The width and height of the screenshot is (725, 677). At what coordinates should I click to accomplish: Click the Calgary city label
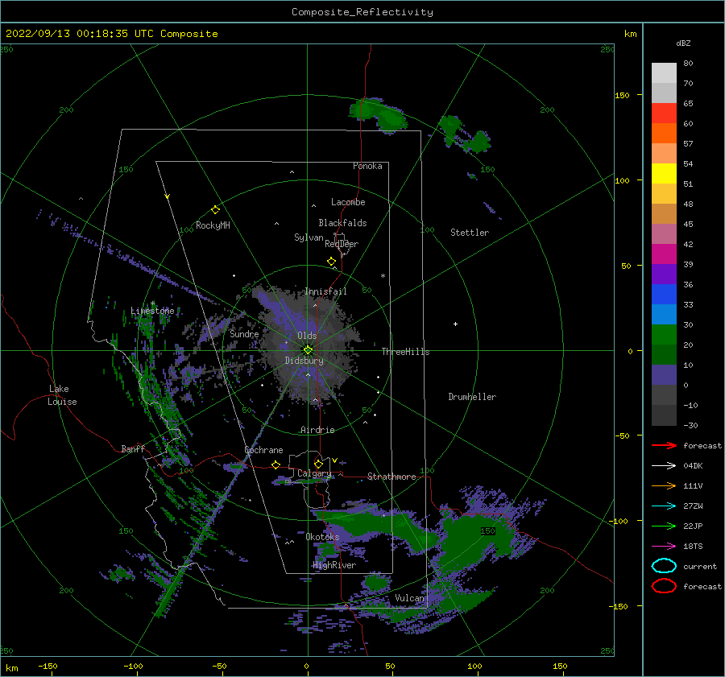(x=314, y=473)
